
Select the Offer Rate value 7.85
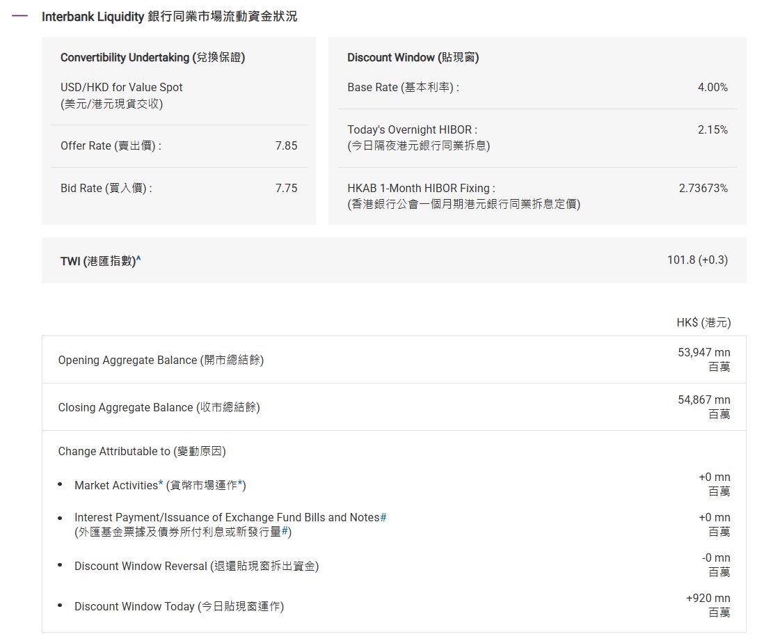(286, 145)
